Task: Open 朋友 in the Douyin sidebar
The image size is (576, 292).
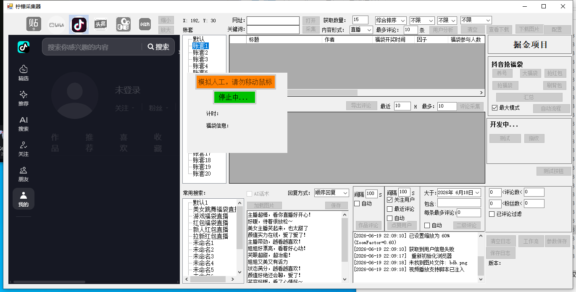Action: 24,174
